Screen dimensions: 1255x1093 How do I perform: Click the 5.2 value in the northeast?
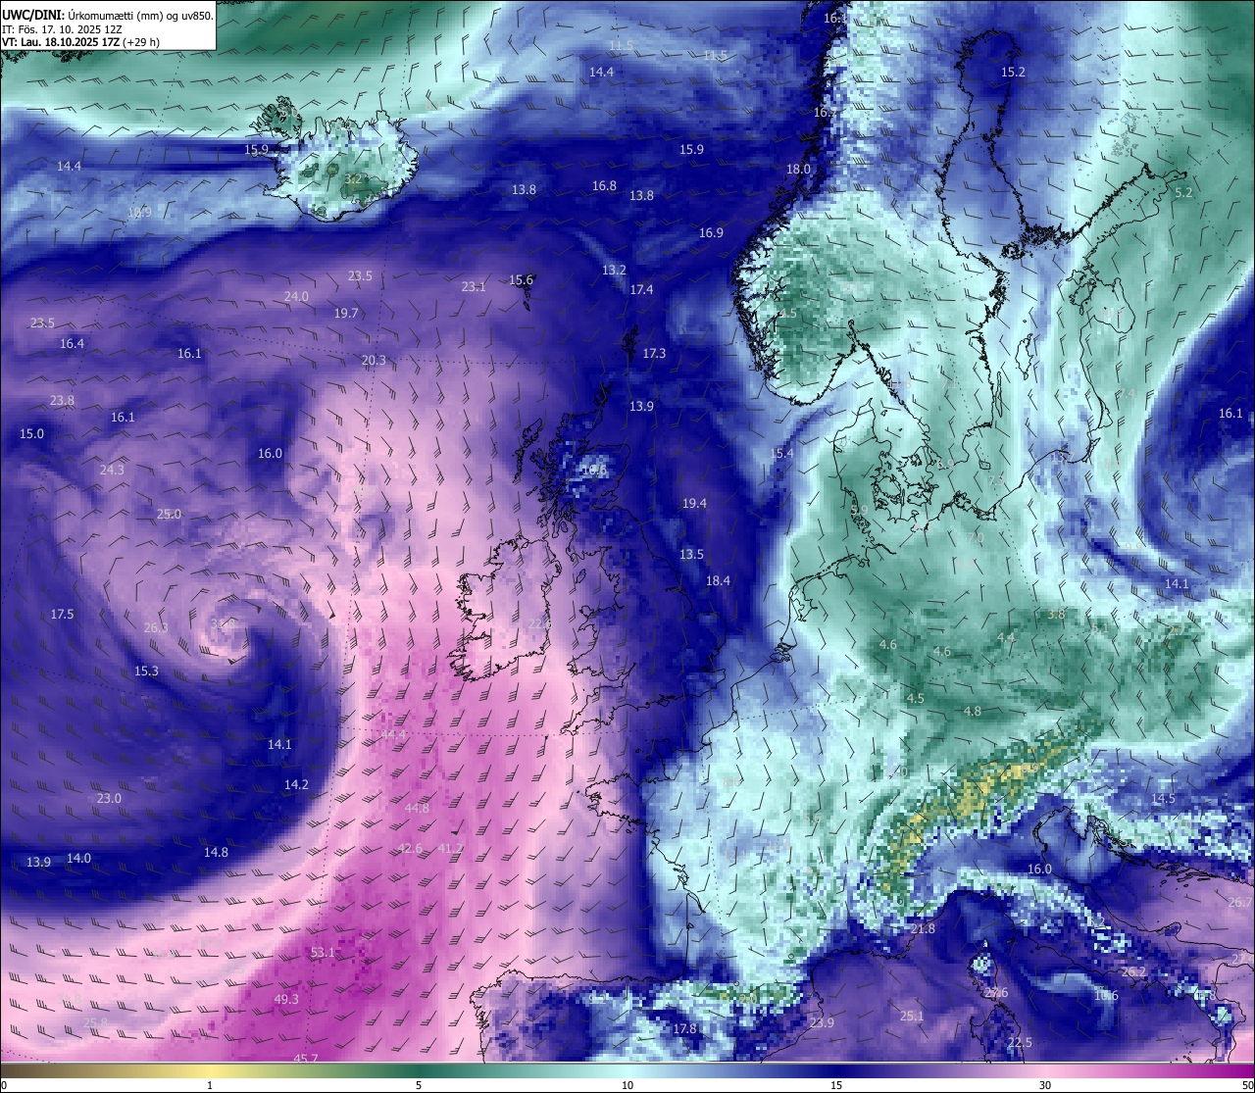1183,193
